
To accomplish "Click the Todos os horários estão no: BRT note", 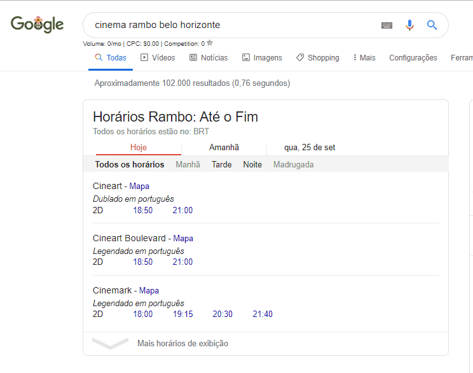I will pos(151,131).
